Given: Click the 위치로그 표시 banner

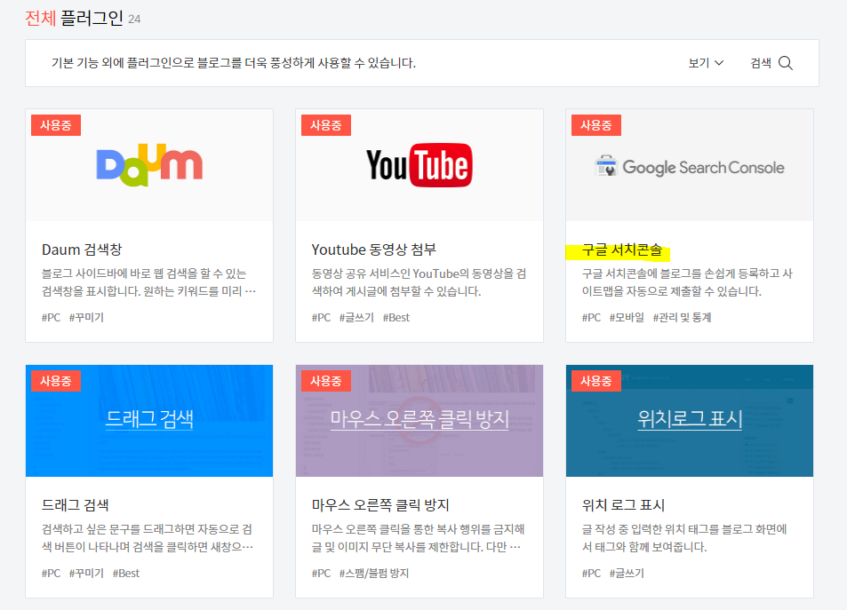Looking at the screenshot, I should point(690,421).
